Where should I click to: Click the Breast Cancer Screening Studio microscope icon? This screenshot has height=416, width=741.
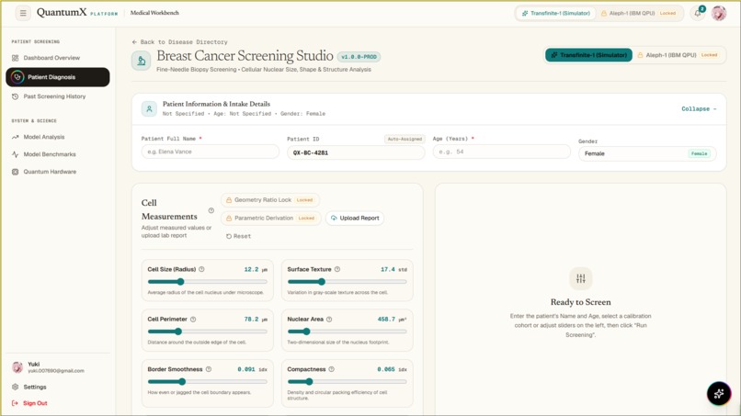[141, 61]
